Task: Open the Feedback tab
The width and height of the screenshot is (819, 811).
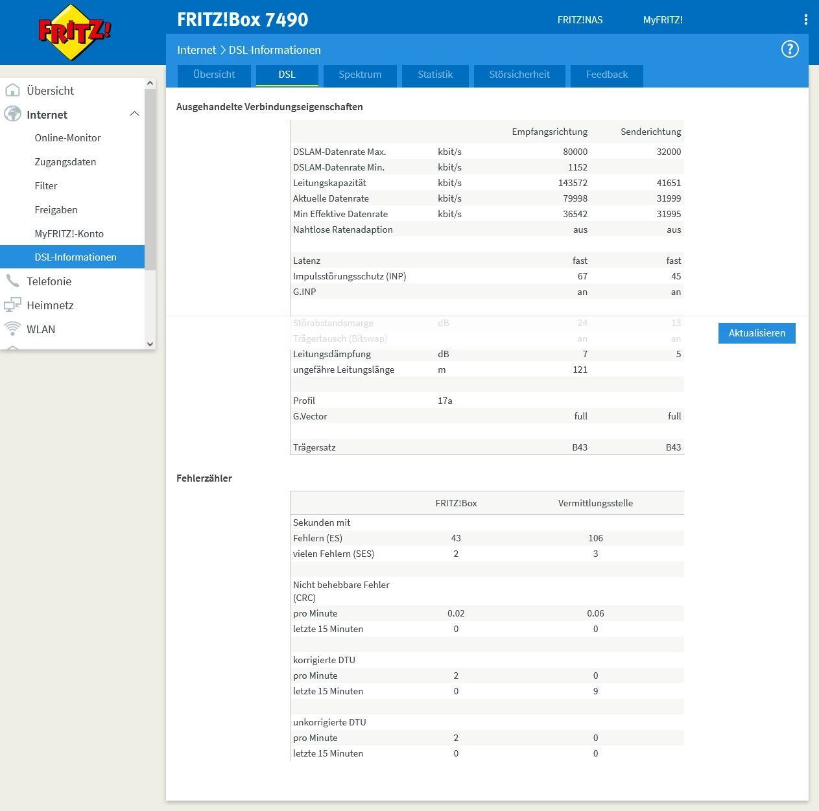Action: (607, 75)
